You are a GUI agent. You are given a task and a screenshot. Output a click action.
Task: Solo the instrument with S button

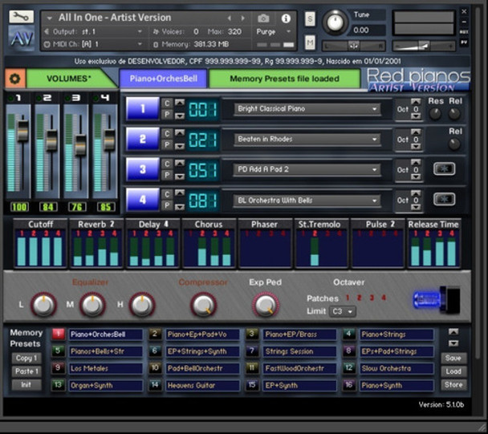click(x=311, y=19)
